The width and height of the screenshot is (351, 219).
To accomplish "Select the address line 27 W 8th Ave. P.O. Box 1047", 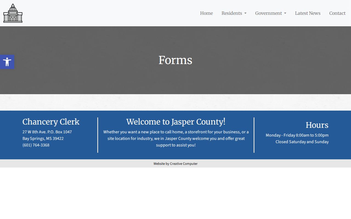I will [47, 132].
